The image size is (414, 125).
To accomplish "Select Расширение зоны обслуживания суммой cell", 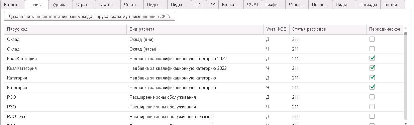I will 195,116.
